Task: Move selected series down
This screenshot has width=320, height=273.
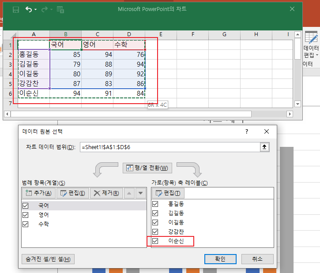Action: [x=141, y=193]
